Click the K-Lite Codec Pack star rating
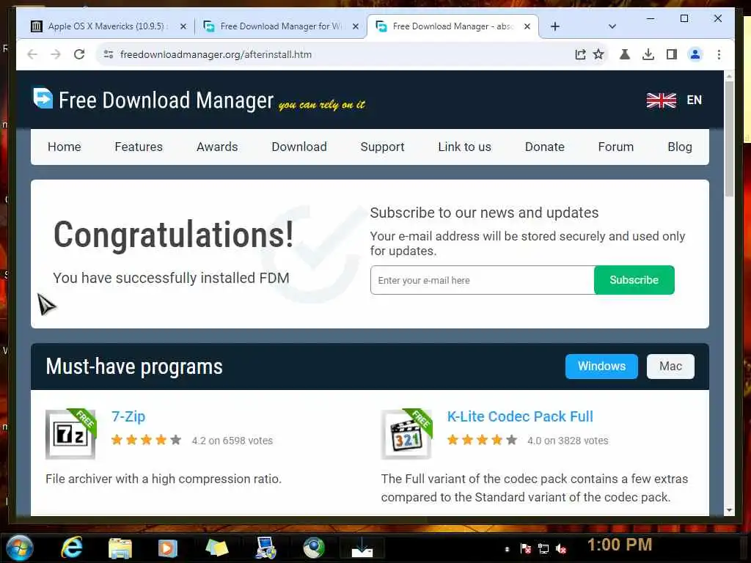The image size is (751, 563). 483,440
